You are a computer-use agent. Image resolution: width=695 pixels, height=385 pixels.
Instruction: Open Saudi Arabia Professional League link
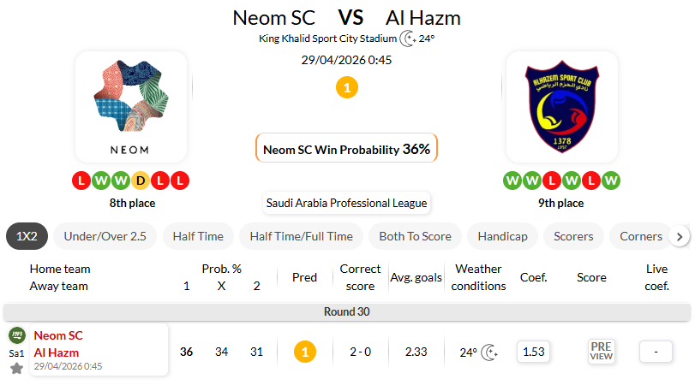346,203
